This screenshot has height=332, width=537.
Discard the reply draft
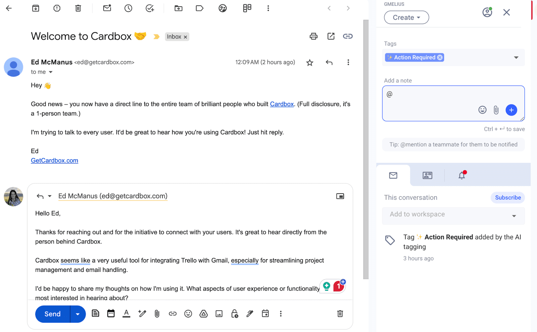coord(340,314)
